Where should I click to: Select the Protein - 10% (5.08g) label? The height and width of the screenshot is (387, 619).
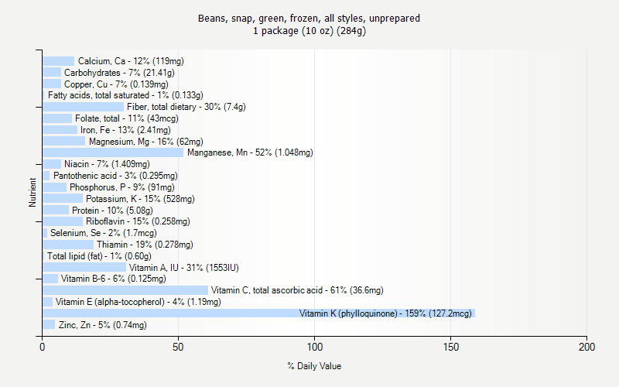112,211
